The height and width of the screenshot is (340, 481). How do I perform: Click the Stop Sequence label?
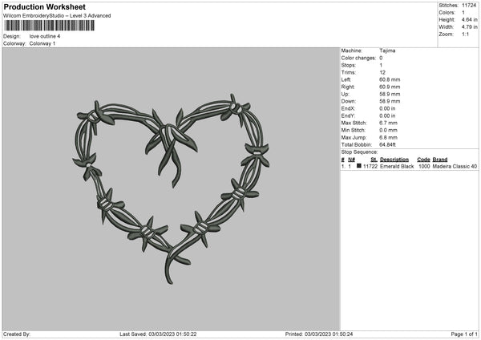[x=358, y=152]
